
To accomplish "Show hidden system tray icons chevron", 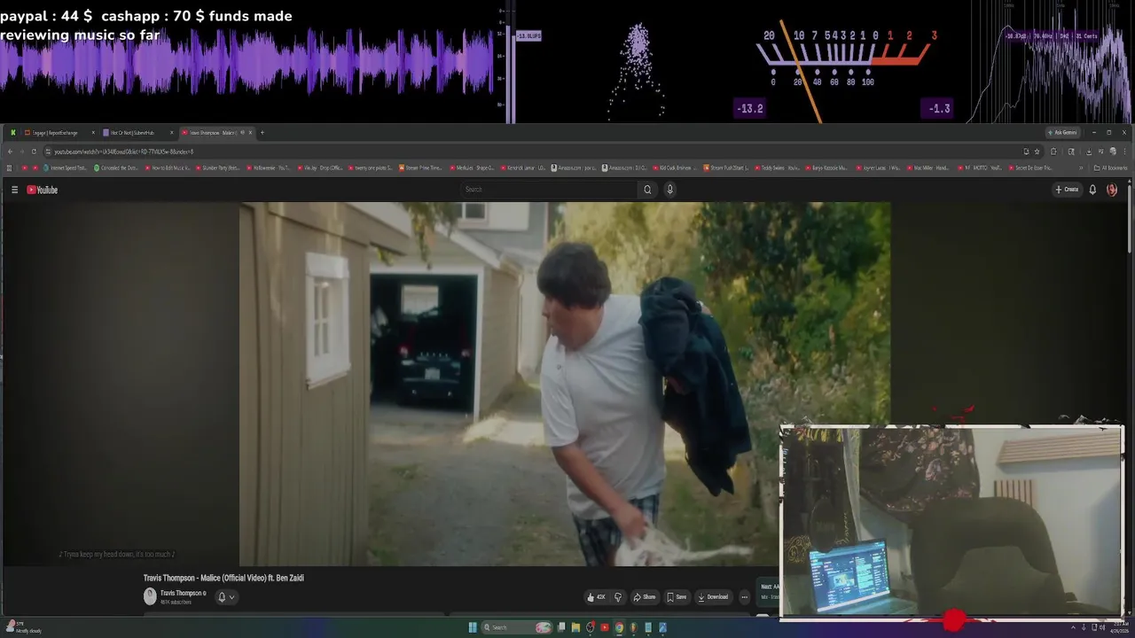I will pyautogui.click(x=1073, y=627).
